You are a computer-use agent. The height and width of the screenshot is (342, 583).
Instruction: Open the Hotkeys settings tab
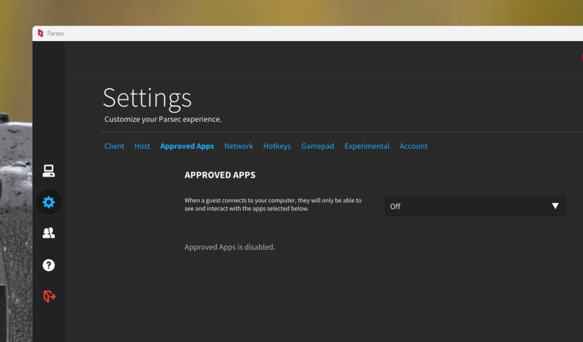[x=277, y=146]
